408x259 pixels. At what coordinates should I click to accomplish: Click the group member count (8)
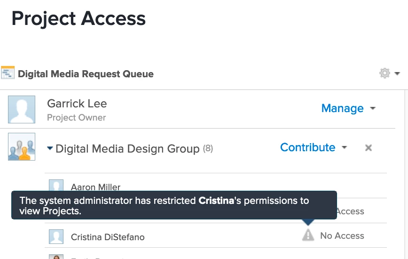(208, 149)
